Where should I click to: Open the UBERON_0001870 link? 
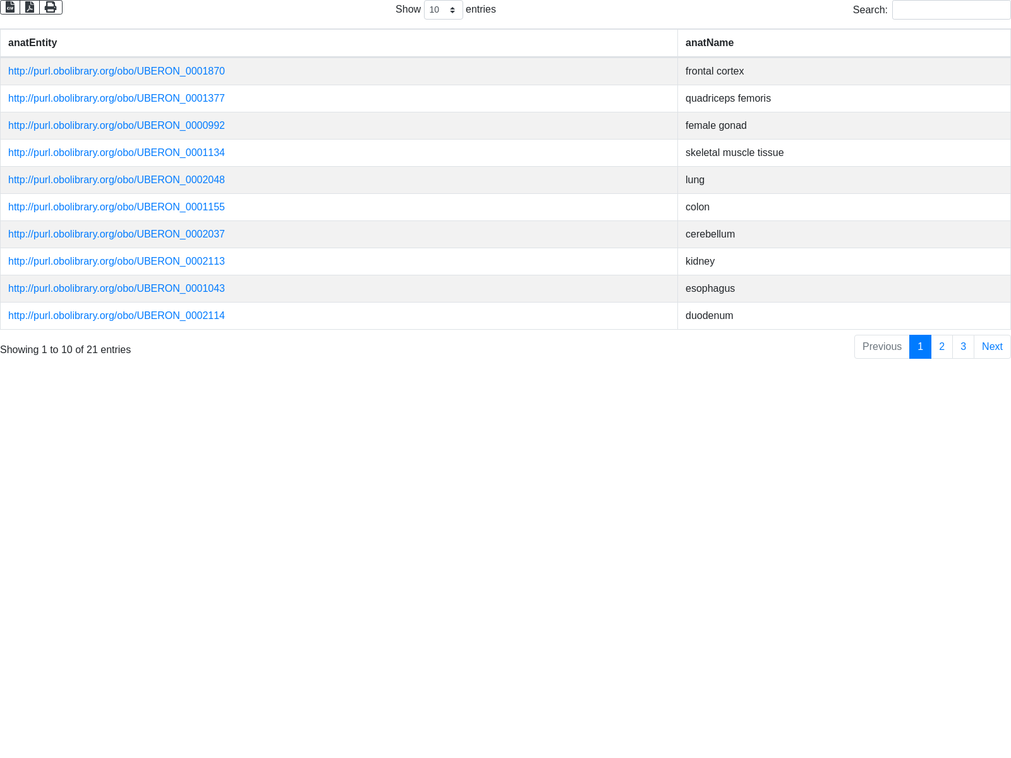pos(116,71)
